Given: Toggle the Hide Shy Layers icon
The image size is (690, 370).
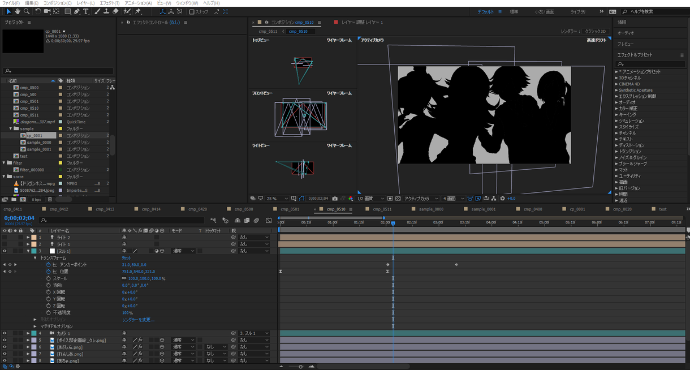Looking at the screenshot, I should 238,220.
